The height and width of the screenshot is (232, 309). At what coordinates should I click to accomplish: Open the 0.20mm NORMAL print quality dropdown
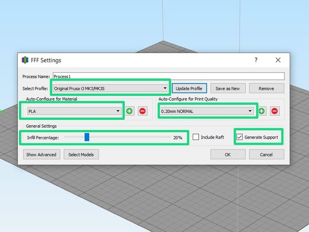tap(207, 111)
